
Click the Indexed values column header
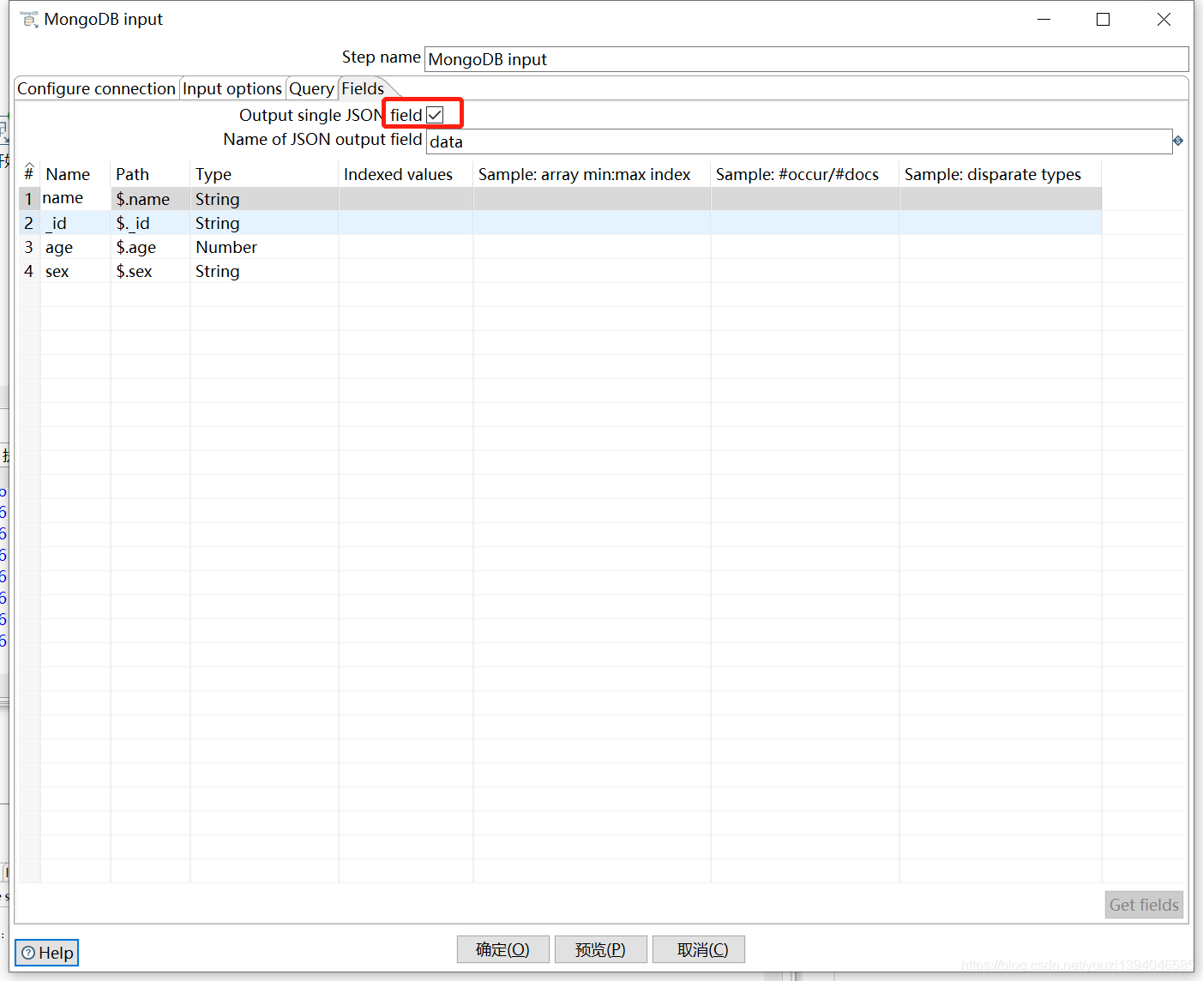[x=406, y=174]
